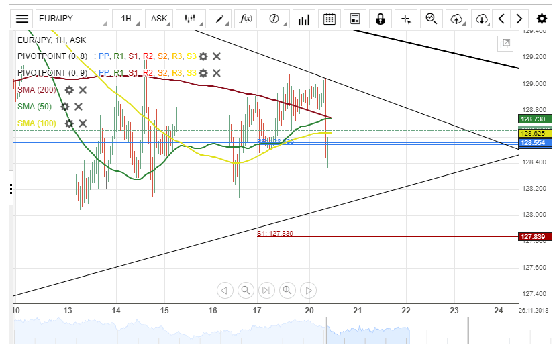Viewport: 557px width, 351px height.
Task: Click the SMA (200) legend label
Action: 37,90
